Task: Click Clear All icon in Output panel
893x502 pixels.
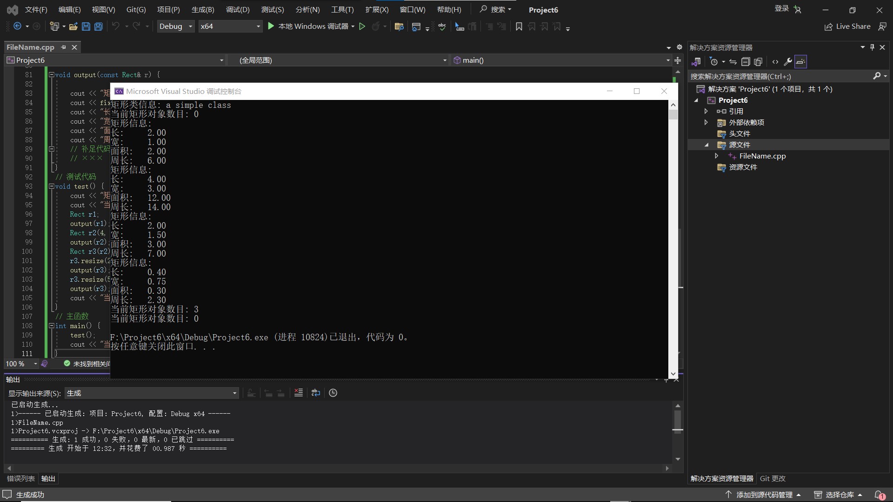Action: coord(299,393)
